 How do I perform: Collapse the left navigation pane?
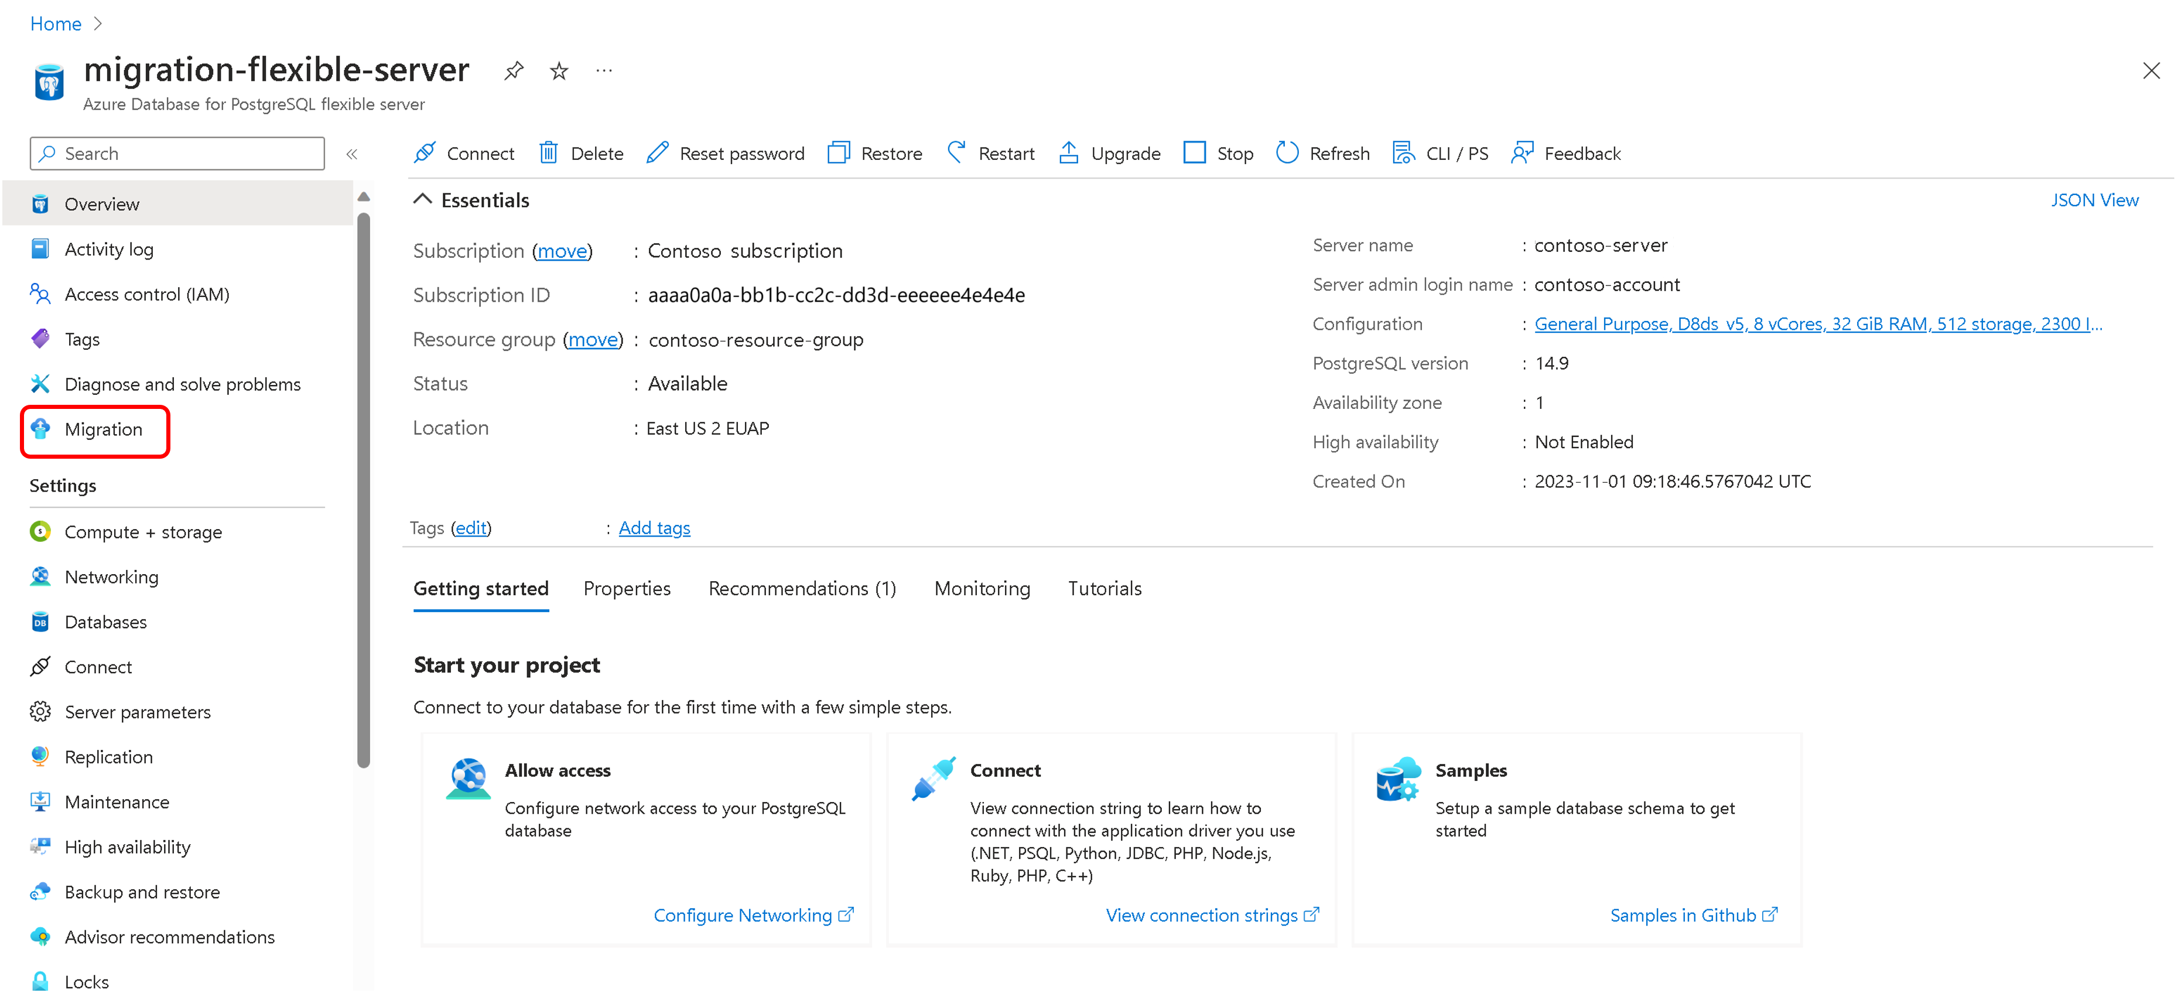[x=352, y=153]
